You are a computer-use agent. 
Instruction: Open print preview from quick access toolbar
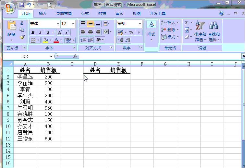[50, 5]
